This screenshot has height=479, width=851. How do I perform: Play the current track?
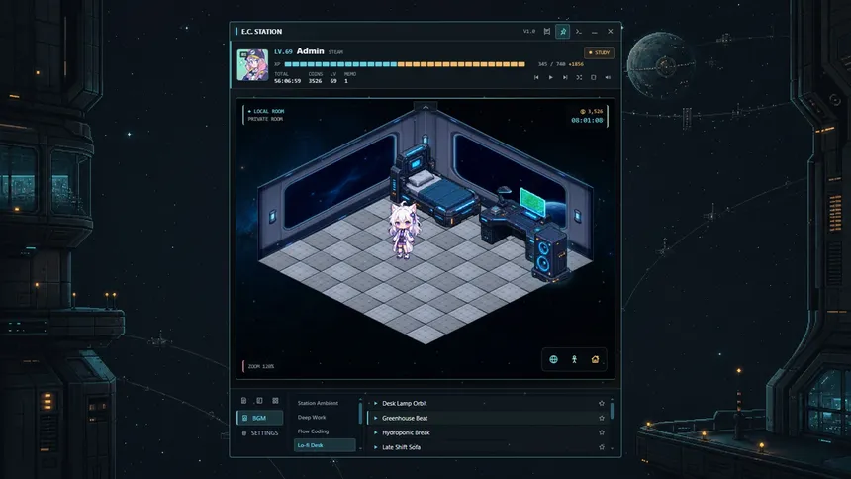pos(550,77)
